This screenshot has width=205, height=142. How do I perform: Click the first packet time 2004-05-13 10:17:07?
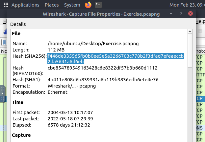click(x=70, y=112)
